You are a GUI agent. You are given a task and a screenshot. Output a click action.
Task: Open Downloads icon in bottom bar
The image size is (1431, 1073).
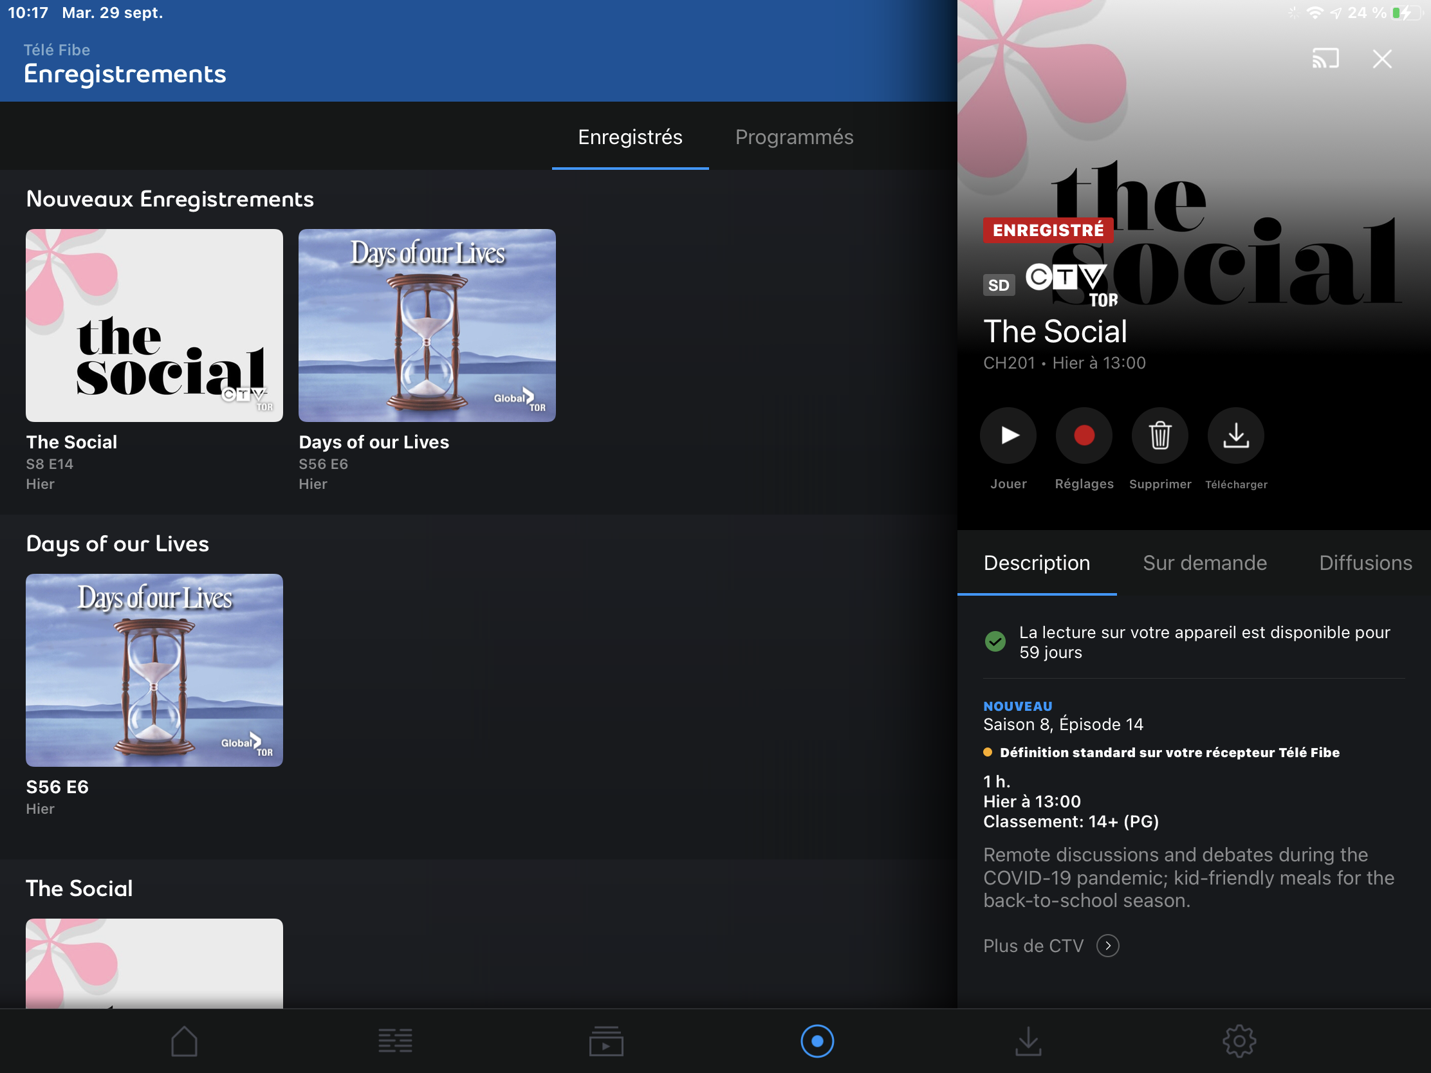(x=1028, y=1041)
